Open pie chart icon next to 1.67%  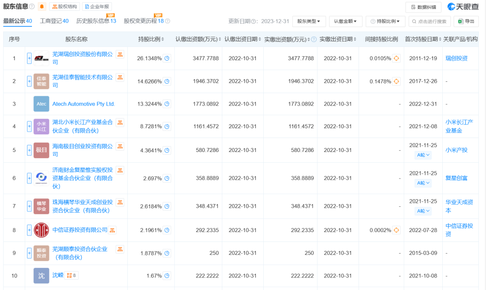pyautogui.click(x=167, y=276)
